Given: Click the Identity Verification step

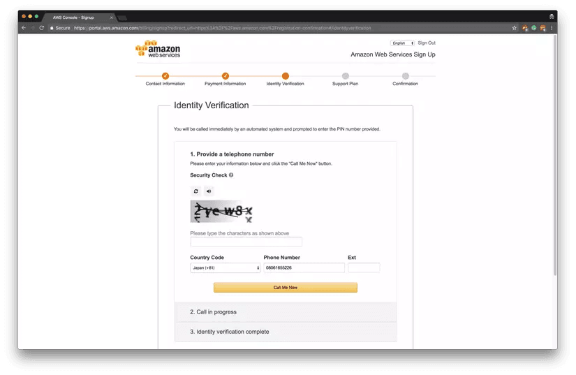Looking at the screenshot, I should click(x=286, y=79).
